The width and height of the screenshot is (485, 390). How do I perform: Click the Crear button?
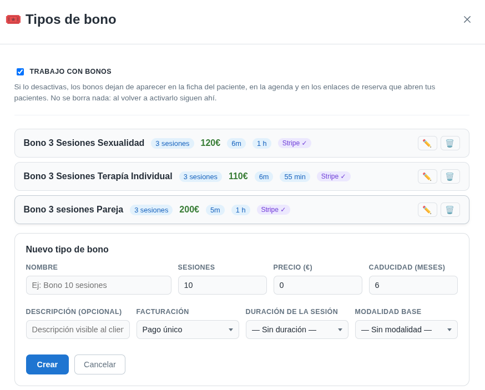pos(47,364)
